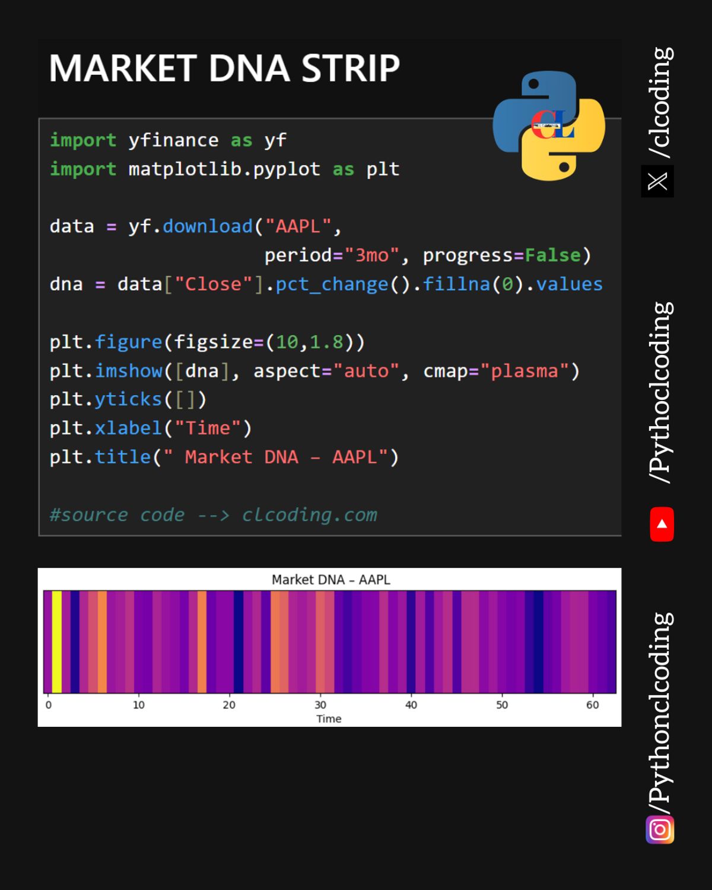Click the Time x-axis label
The width and height of the screenshot is (712, 890).
point(329,719)
